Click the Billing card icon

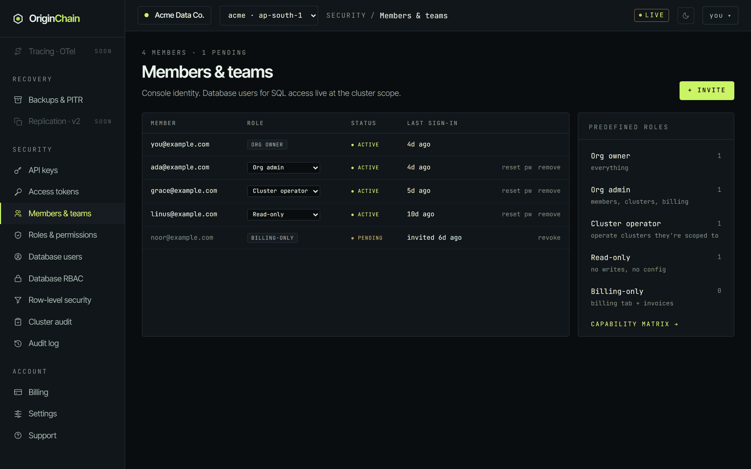(18, 392)
